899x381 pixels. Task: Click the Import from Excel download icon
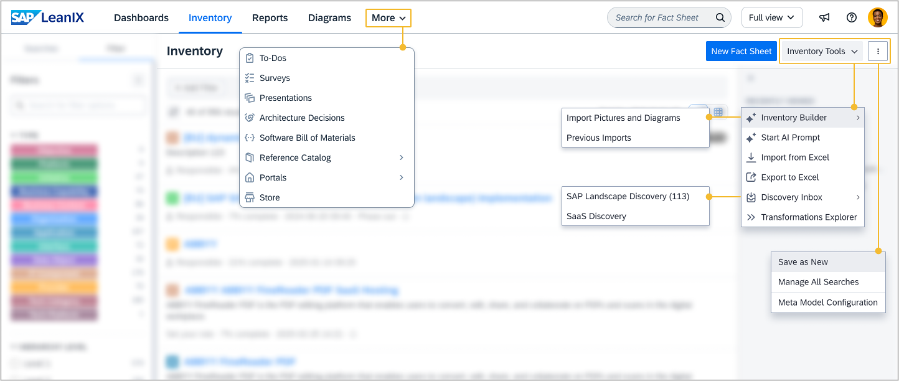[x=751, y=158]
